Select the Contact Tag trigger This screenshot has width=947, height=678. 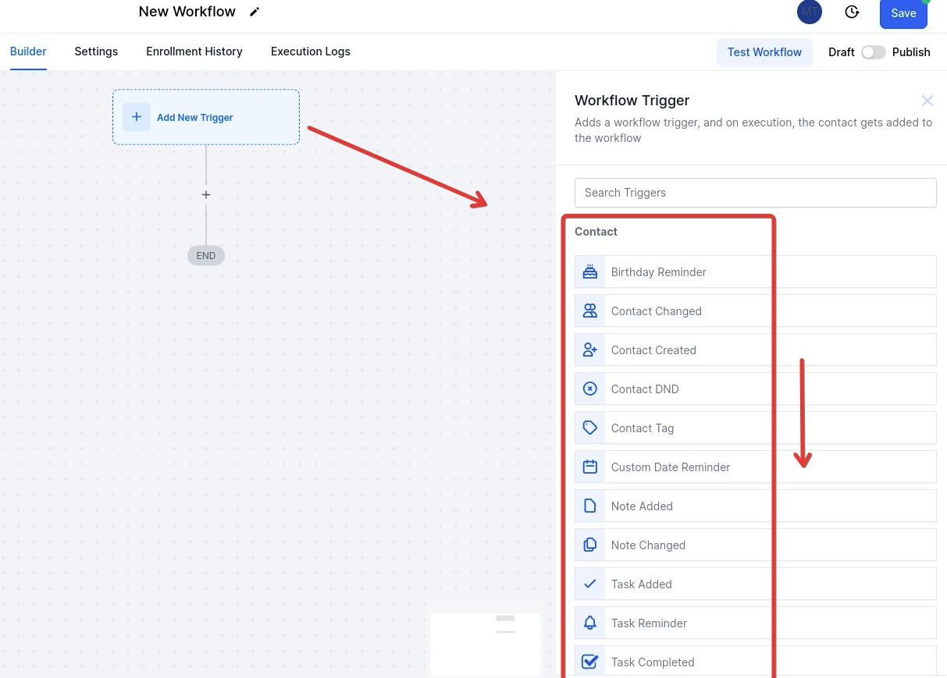coord(755,428)
